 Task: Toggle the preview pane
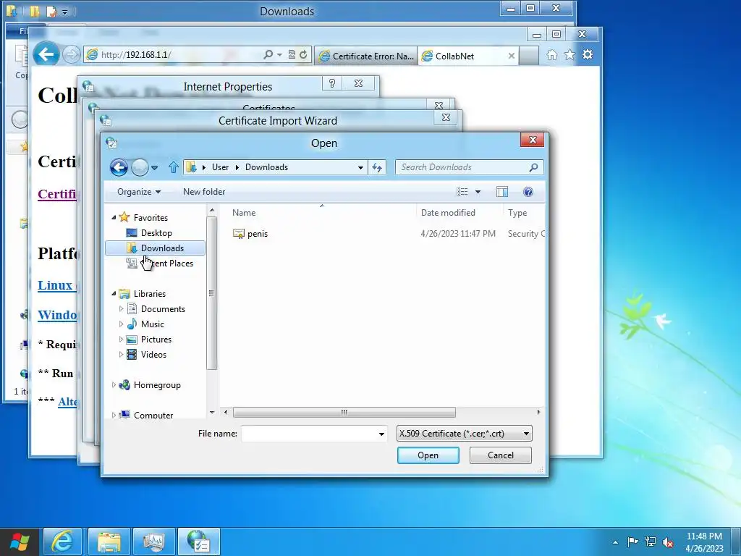pos(502,192)
